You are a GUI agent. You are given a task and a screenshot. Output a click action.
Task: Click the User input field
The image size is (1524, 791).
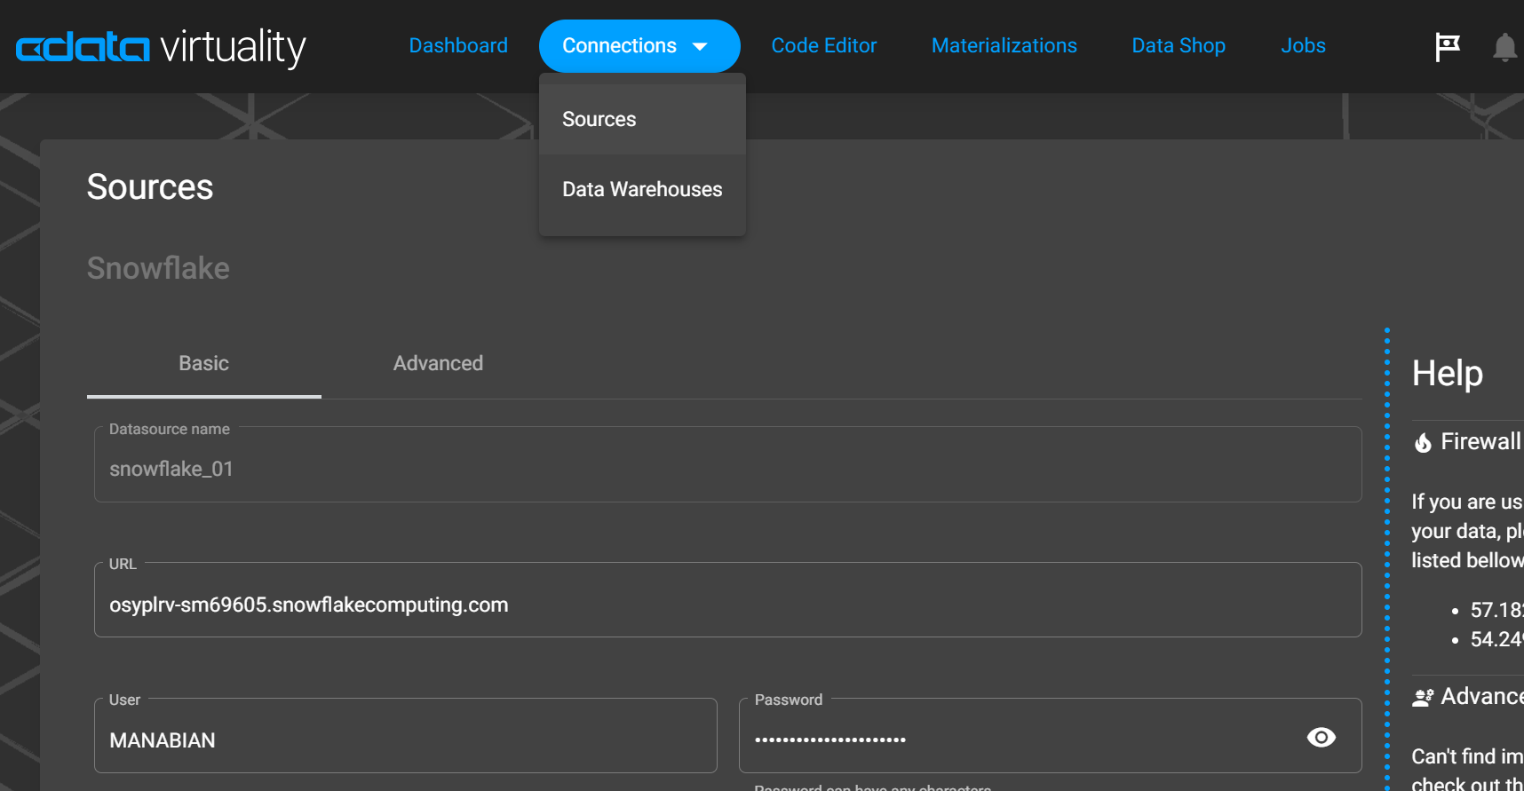[406, 736]
